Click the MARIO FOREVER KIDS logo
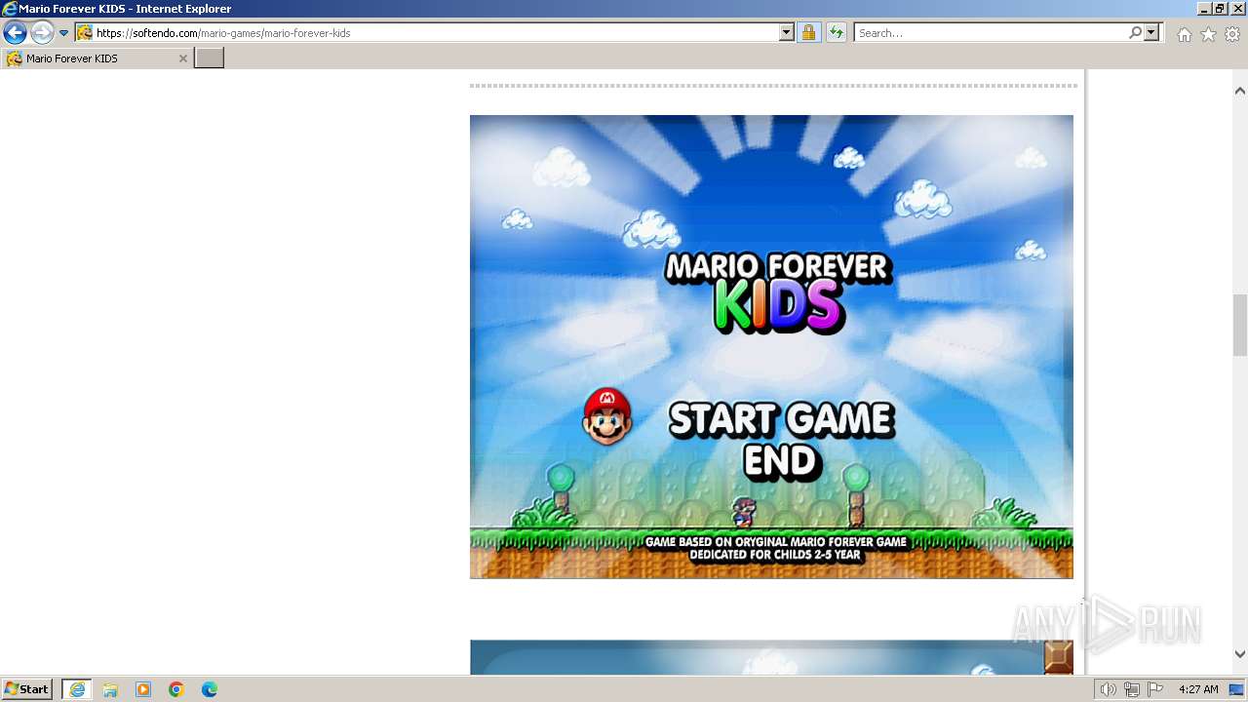 point(778,292)
